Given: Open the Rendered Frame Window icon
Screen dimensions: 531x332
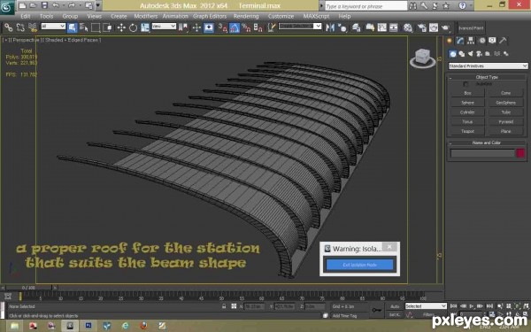Looking at the screenshot, I should tap(434, 27).
